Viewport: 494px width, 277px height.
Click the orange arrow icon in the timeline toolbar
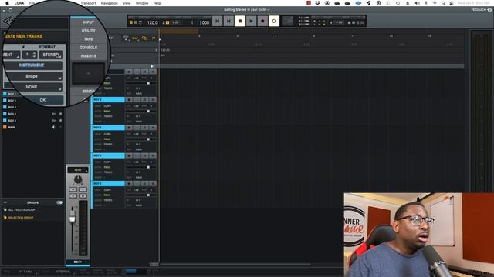pyautogui.click(x=154, y=38)
